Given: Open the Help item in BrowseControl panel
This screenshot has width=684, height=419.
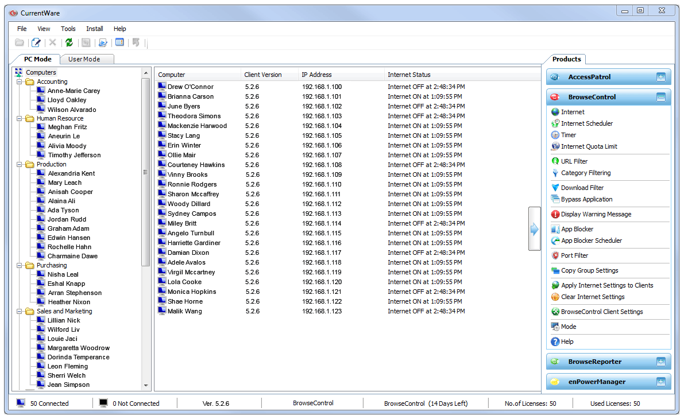Looking at the screenshot, I should click(x=571, y=342).
